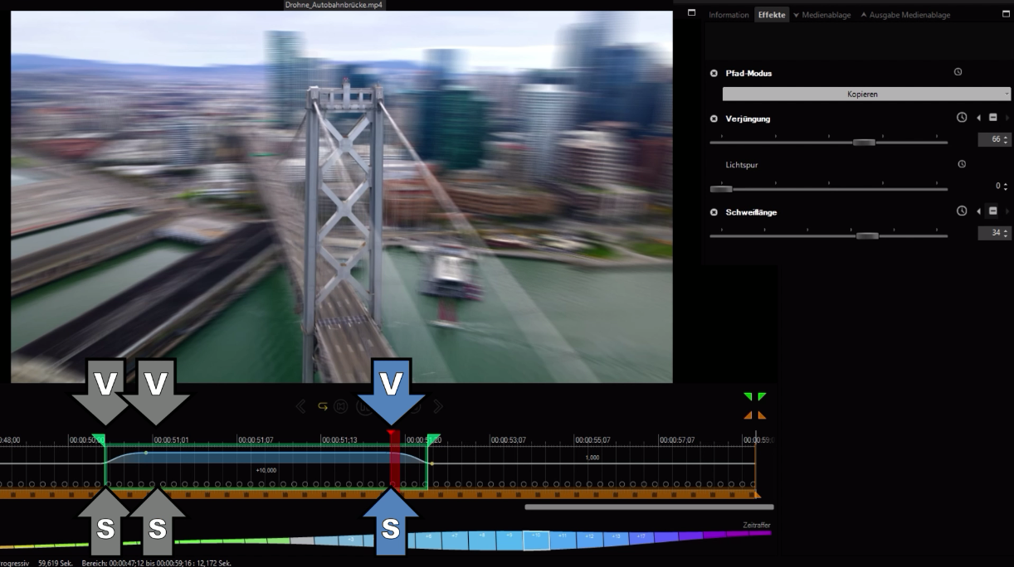This screenshot has height=567, width=1014.
Task: Enable keyframe clock for Schweiflänge
Action: 962,211
